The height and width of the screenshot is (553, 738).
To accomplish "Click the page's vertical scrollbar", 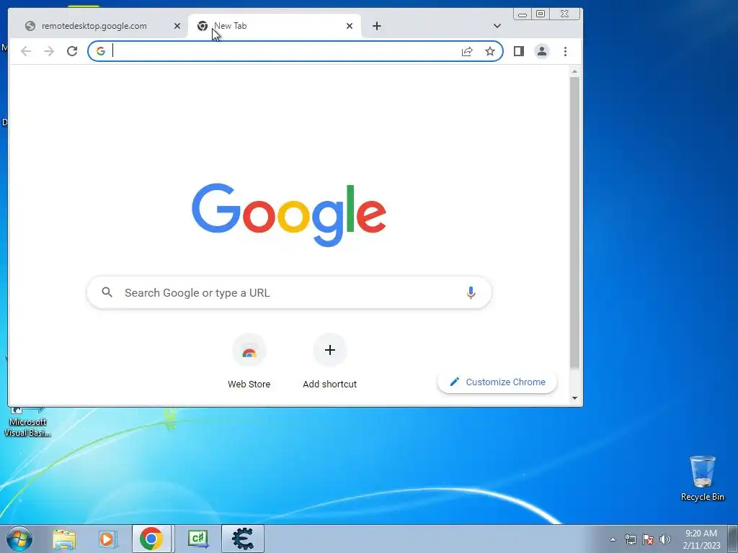I will click(x=574, y=223).
